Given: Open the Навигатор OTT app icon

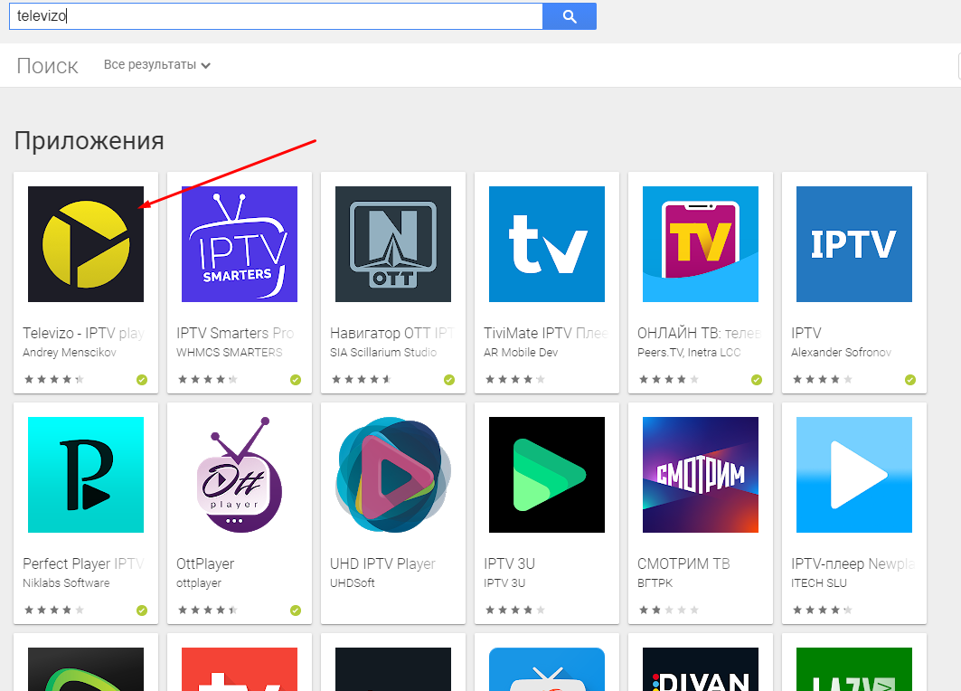Looking at the screenshot, I should pyautogui.click(x=393, y=244).
